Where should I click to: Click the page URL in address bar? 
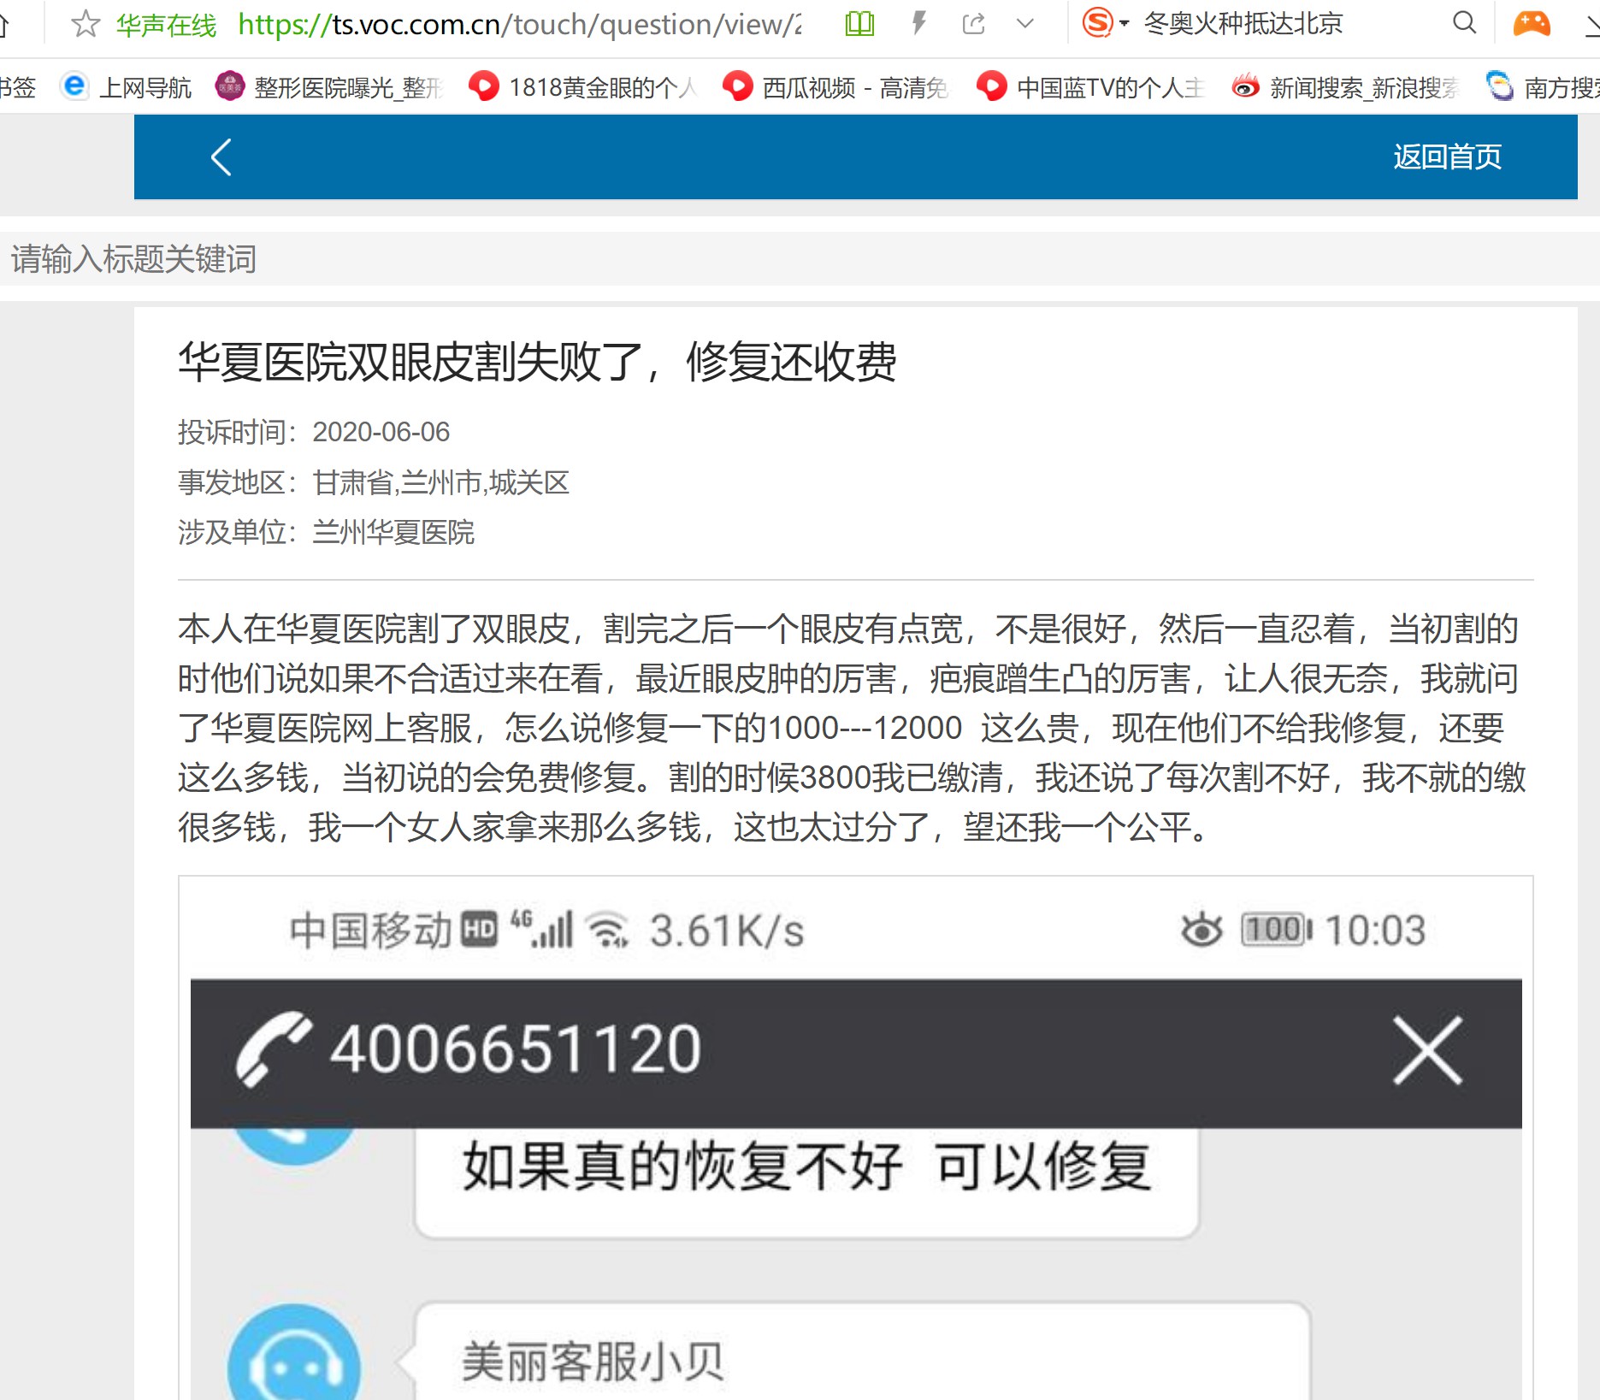[x=520, y=24]
